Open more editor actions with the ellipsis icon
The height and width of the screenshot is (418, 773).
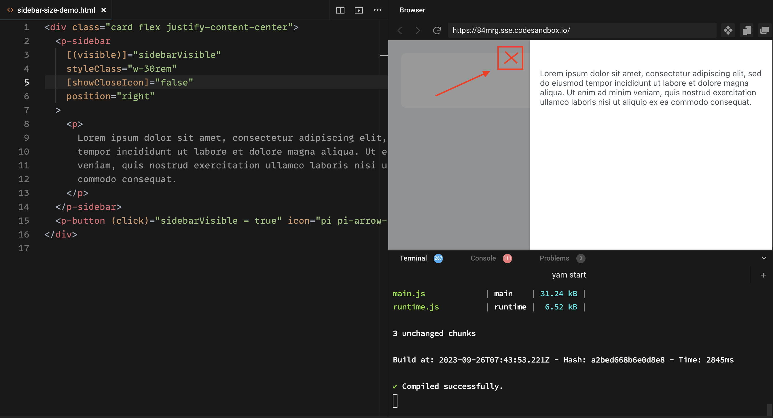tap(378, 10)
